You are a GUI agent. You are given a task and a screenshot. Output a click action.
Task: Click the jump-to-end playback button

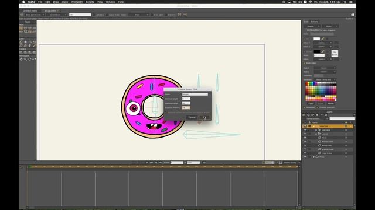[x=161, y=163]
